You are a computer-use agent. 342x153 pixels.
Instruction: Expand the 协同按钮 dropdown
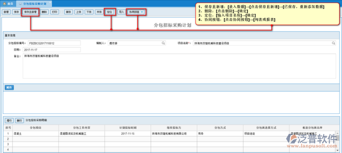click(x=136, y=12)
